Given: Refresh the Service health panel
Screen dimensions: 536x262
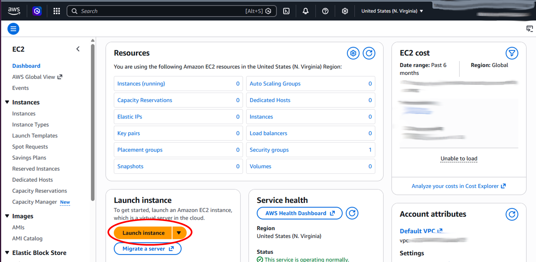Looking at the screenshot, I should (x=352, y=213).
